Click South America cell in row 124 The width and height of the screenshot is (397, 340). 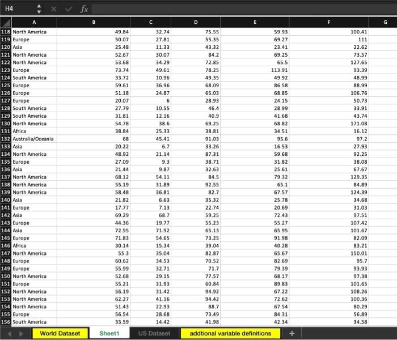34,78
